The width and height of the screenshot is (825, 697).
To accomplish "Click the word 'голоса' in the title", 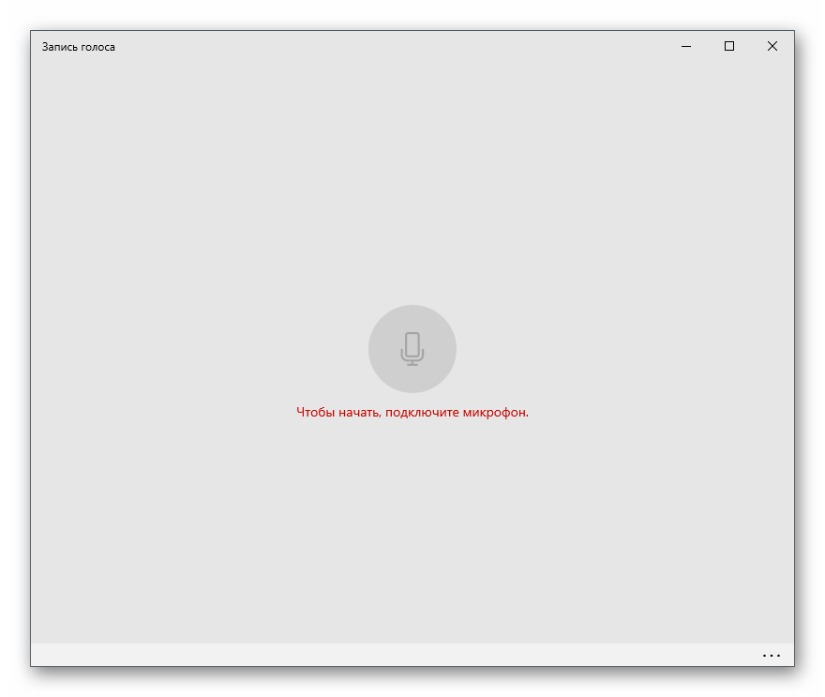I will click(x=97, y=47).
